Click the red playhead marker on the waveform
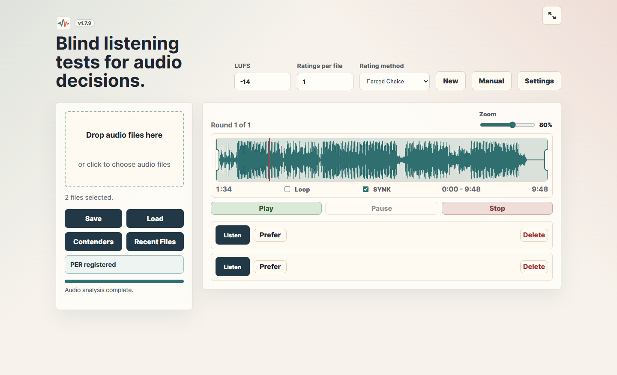This screenshot has height=375, width=617. coord(270,159)
